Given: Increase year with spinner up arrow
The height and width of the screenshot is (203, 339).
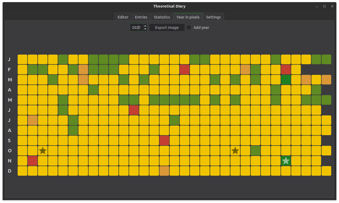Looking at the screenshot, I should coord(145,26).
